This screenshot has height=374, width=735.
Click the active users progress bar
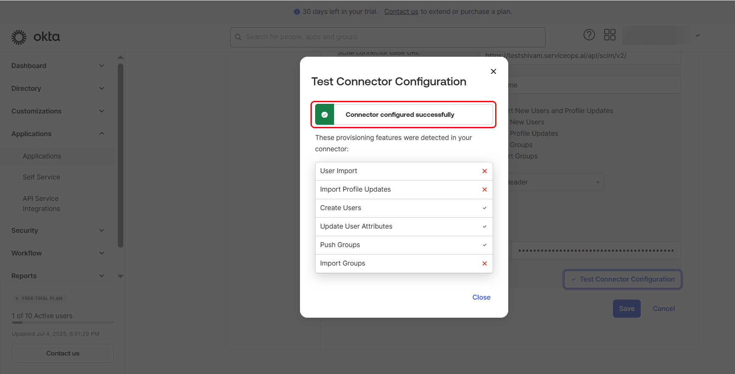pyautogui.click(x=63, y=323)
